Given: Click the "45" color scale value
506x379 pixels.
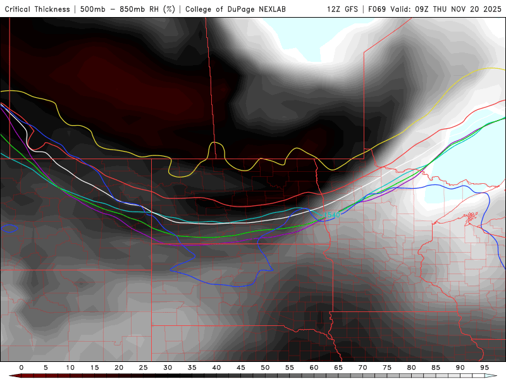Looking at the screenshot, I should click(x=241, y=368).
